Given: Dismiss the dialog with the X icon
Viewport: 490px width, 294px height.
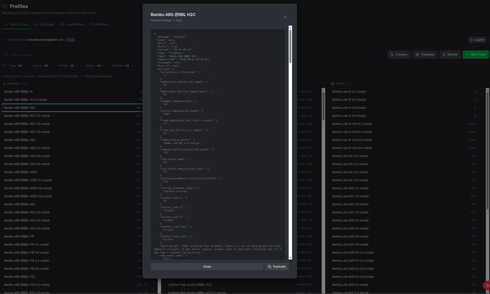Looking at the screenshot, I should (285, 17).
